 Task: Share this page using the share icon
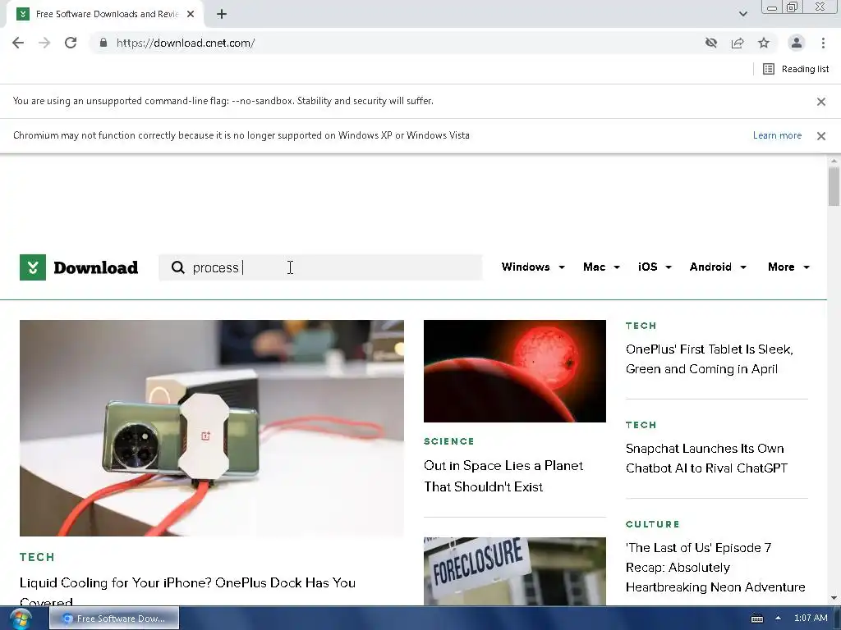738,43
